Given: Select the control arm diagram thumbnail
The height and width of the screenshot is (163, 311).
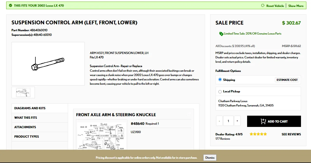Looking at the screenshot, I should pos(23,92).
